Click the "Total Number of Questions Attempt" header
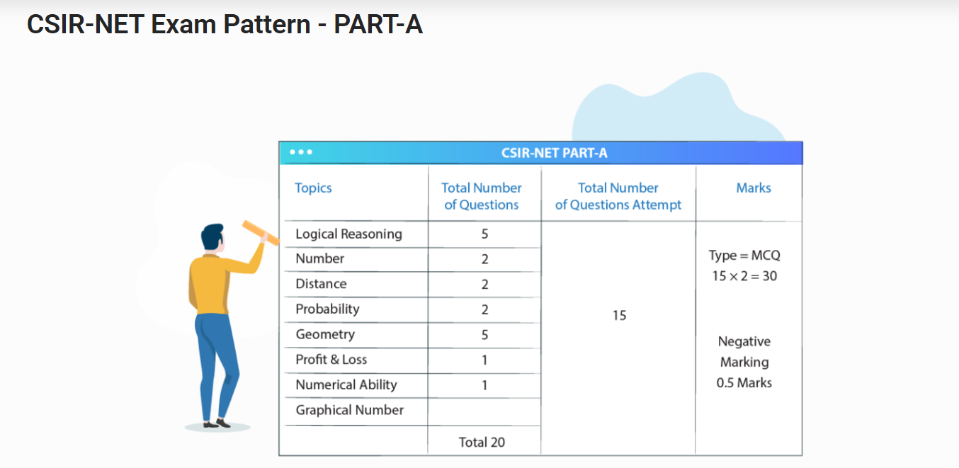The height and width of the screenshot is (468, 959). pyautogui.click(x=618, y=196)
